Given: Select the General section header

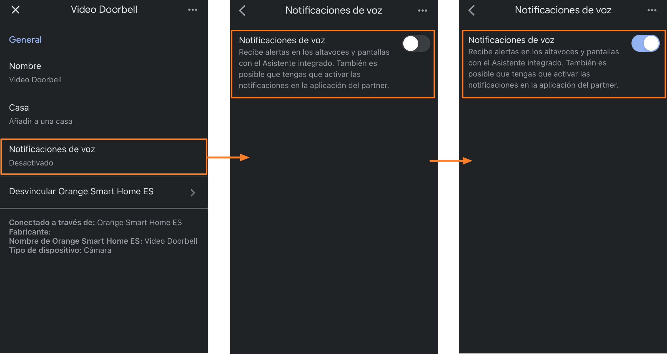Looking at the screenshot, I should 25,40.
